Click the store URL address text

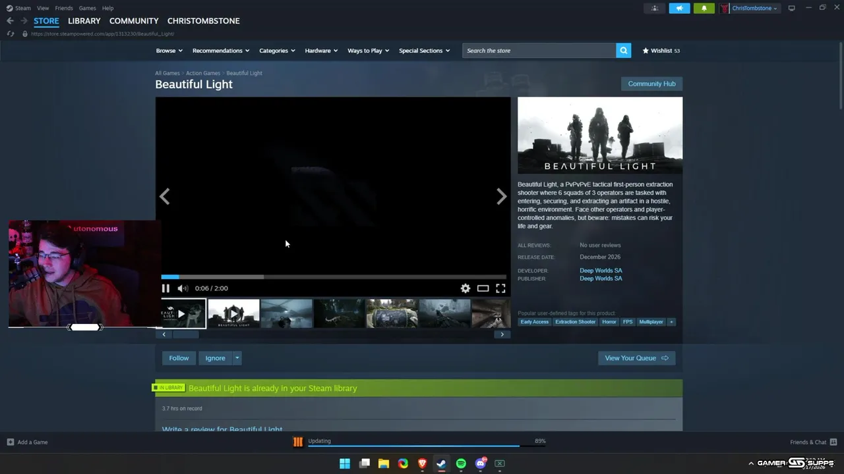pyautogui.click(x=102, y=34)
